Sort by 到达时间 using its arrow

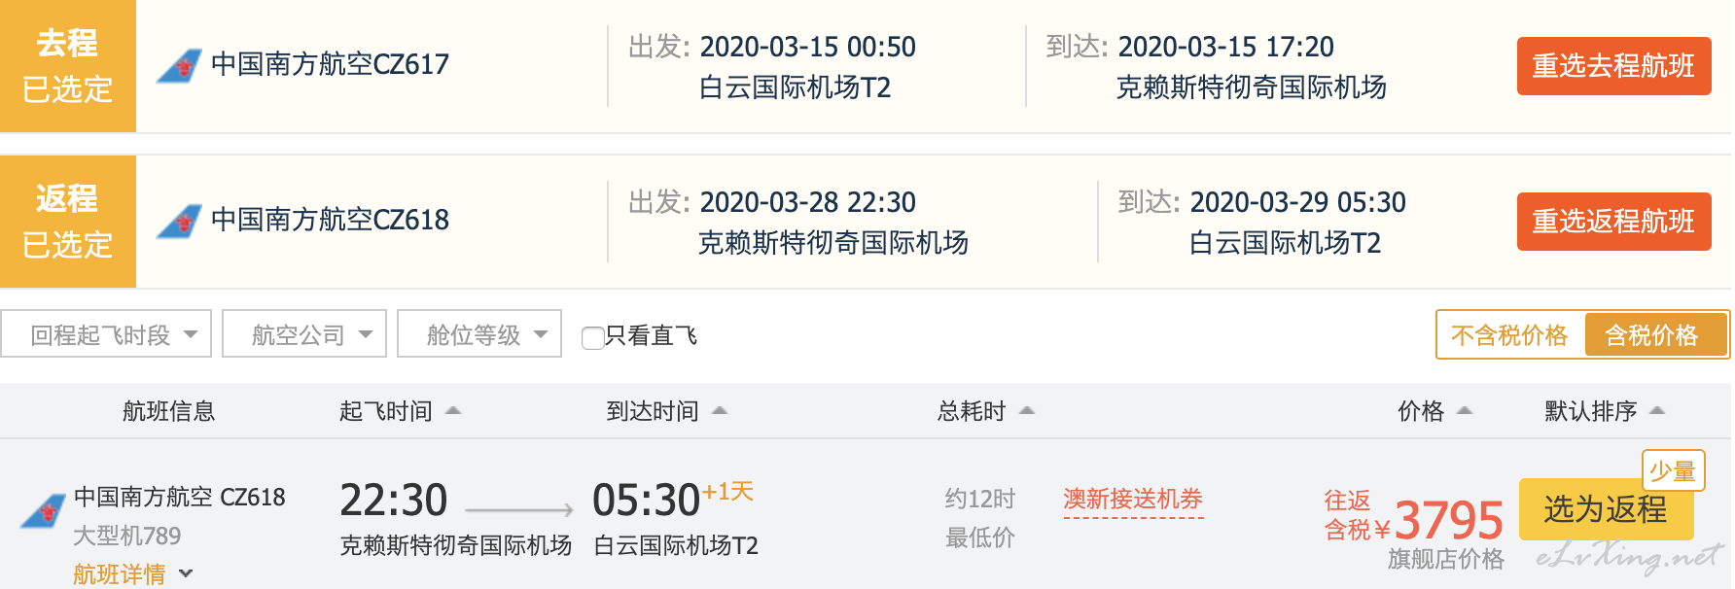pos(720,411)
